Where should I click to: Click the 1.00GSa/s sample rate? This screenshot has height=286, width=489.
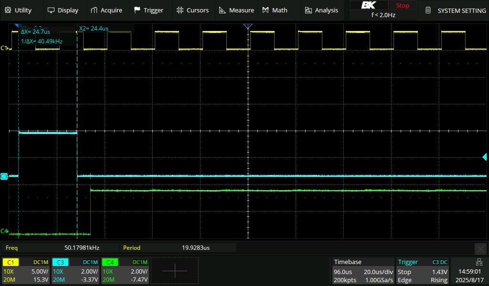[379, 280]
